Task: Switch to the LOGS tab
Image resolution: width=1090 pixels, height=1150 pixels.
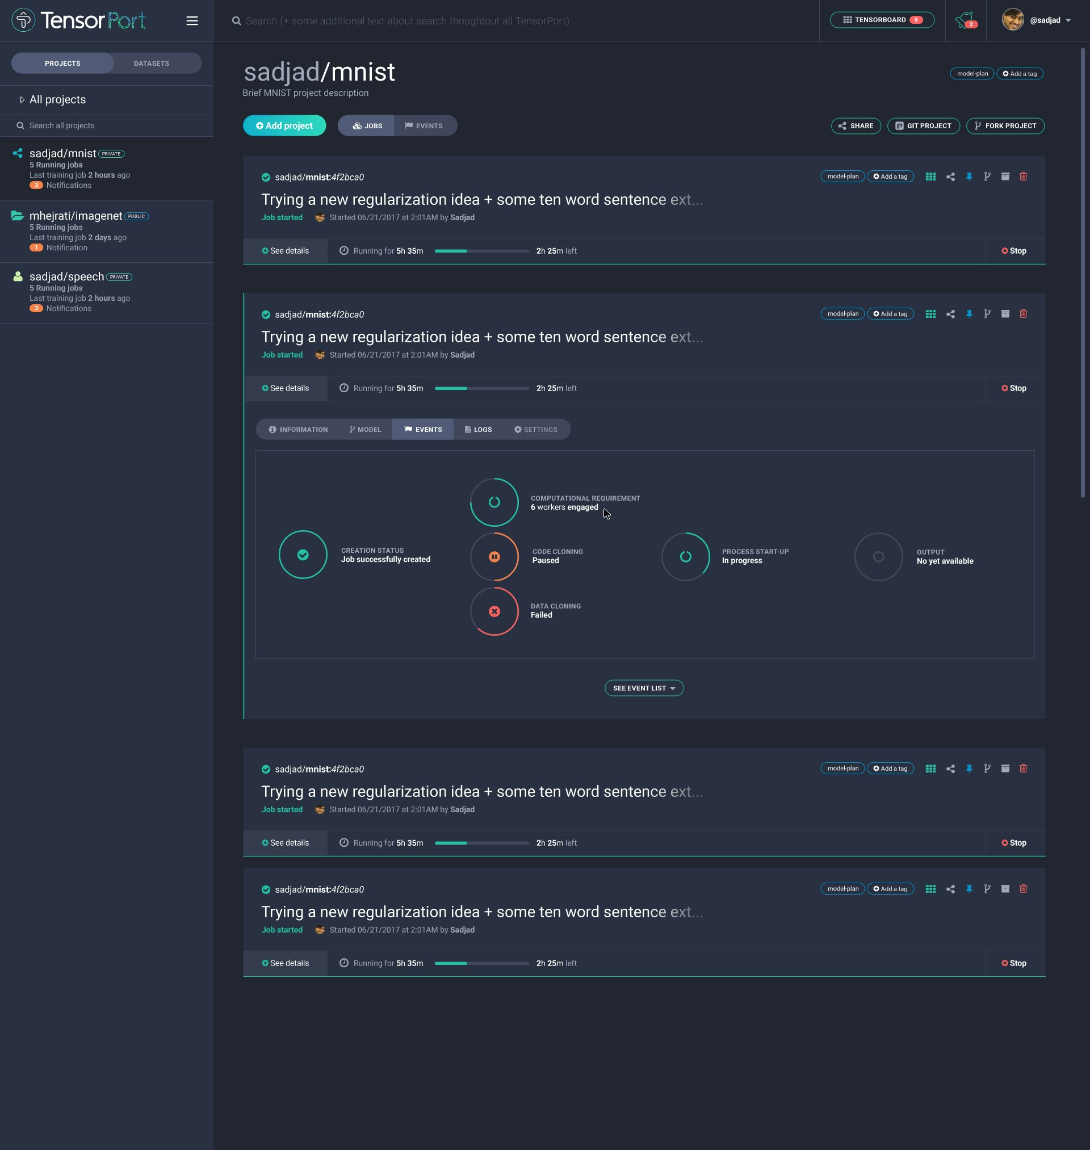Action: click(x=478, y=429)
